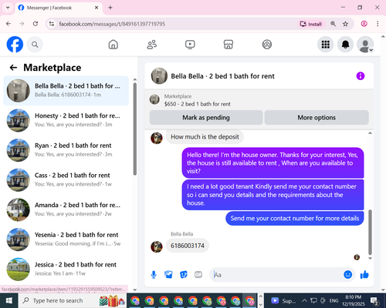The image size is (386, 308).
Task: Click the site information icon in address bar
Action: 52,24
